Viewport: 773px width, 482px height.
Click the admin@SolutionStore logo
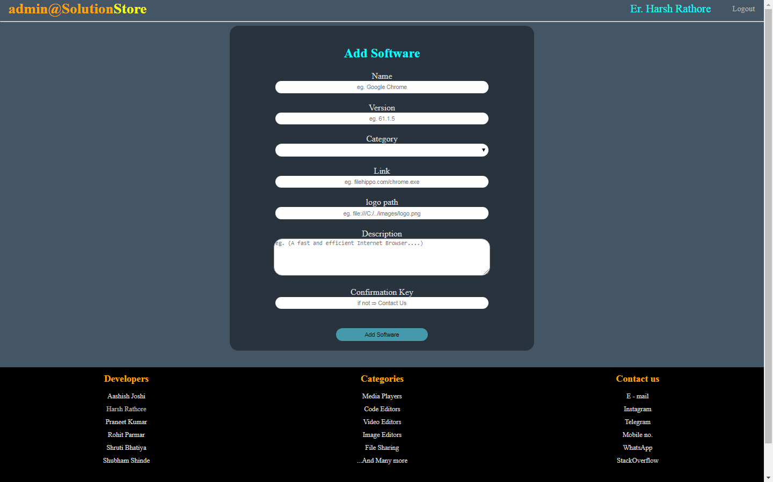[x=77, y=9]
